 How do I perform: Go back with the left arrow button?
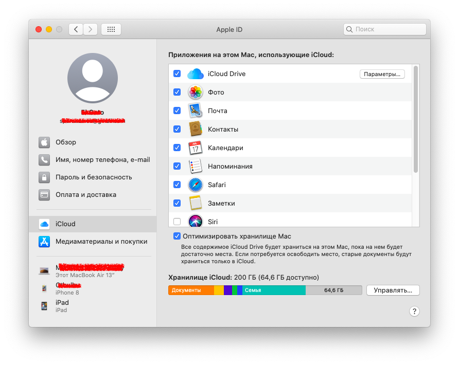click(x=76, y=29)
